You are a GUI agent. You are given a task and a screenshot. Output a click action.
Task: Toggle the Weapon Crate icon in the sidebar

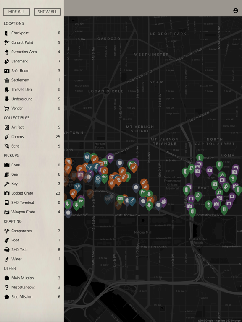[x=7, y=212]
